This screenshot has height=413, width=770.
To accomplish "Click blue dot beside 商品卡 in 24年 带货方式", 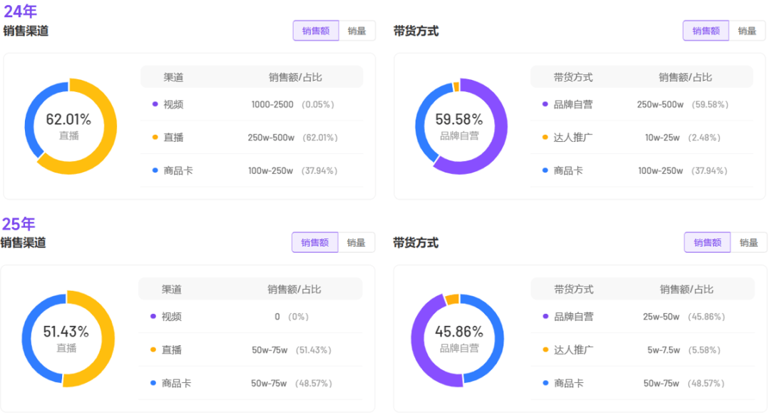I will pyautogui.click(x=545, y=170).
